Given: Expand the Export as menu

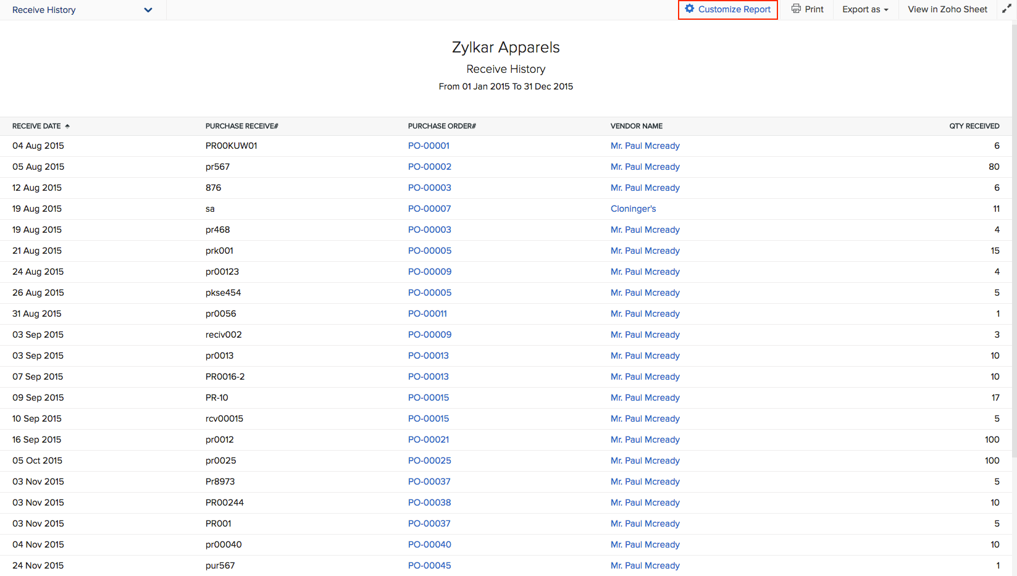Looking at the screenshot, I should coord(864,9).
